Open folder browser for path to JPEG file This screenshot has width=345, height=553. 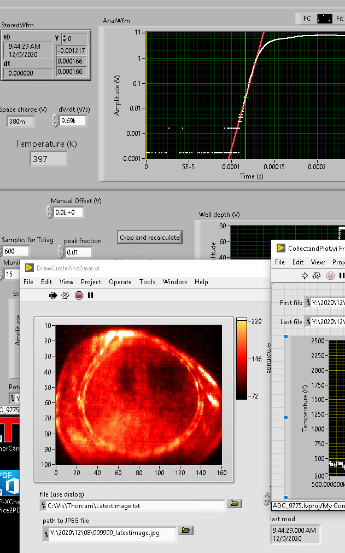coord(186,530)
